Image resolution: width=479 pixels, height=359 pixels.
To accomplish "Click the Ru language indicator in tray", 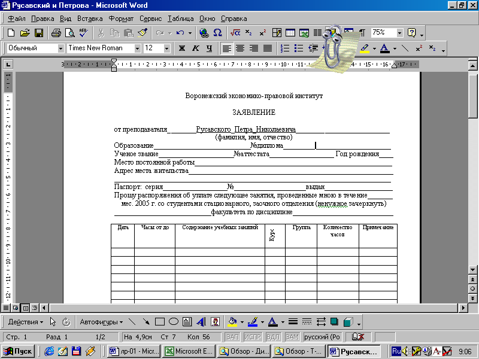I will point(396,351).
